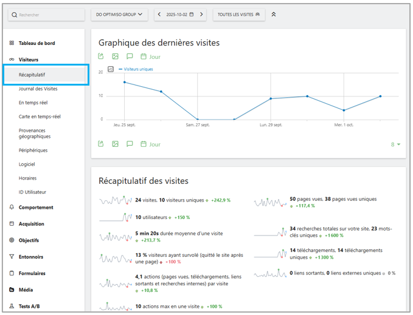Click export icon above the visits graph
This screenshot has height=315, width=413.
coord(101,56)
